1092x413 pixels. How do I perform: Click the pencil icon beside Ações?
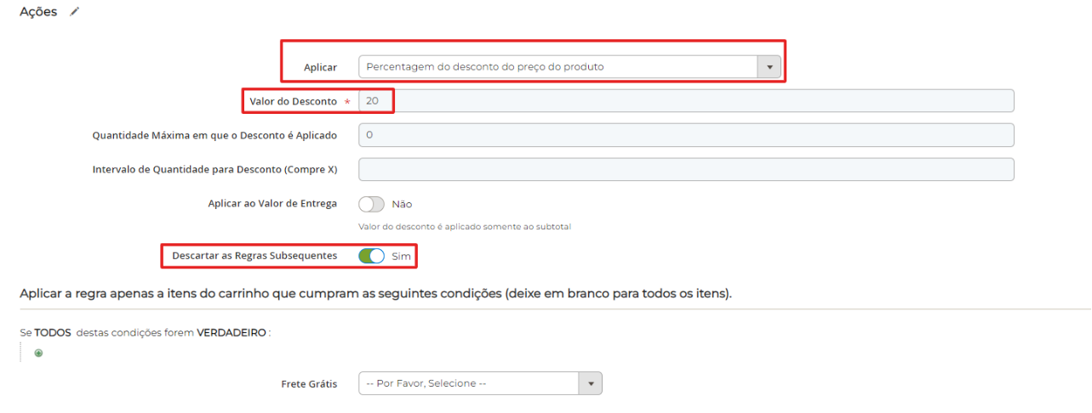click(x=75, y=12)
